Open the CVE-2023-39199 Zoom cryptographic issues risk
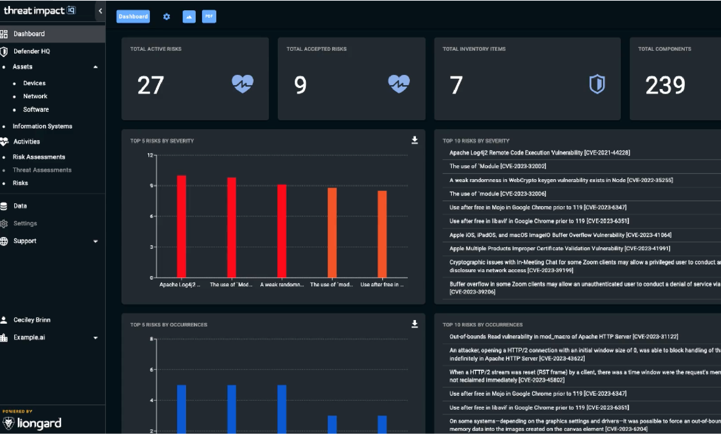 tap(585, 266)
